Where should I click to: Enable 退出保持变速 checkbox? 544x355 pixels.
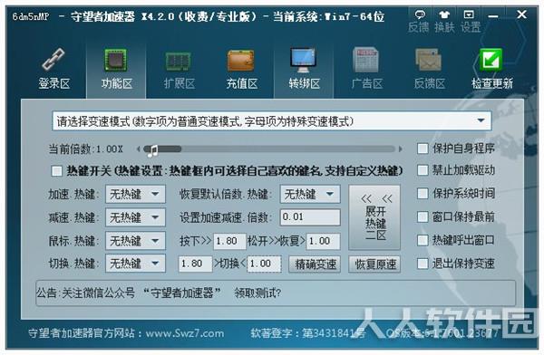(423, 264)
